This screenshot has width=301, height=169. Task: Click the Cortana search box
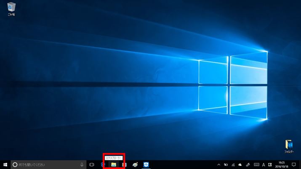click(47, 164)
